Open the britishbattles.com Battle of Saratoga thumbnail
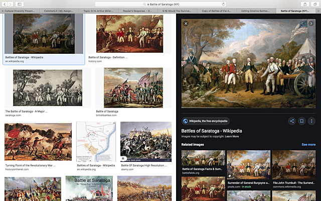 click(133, 88)
